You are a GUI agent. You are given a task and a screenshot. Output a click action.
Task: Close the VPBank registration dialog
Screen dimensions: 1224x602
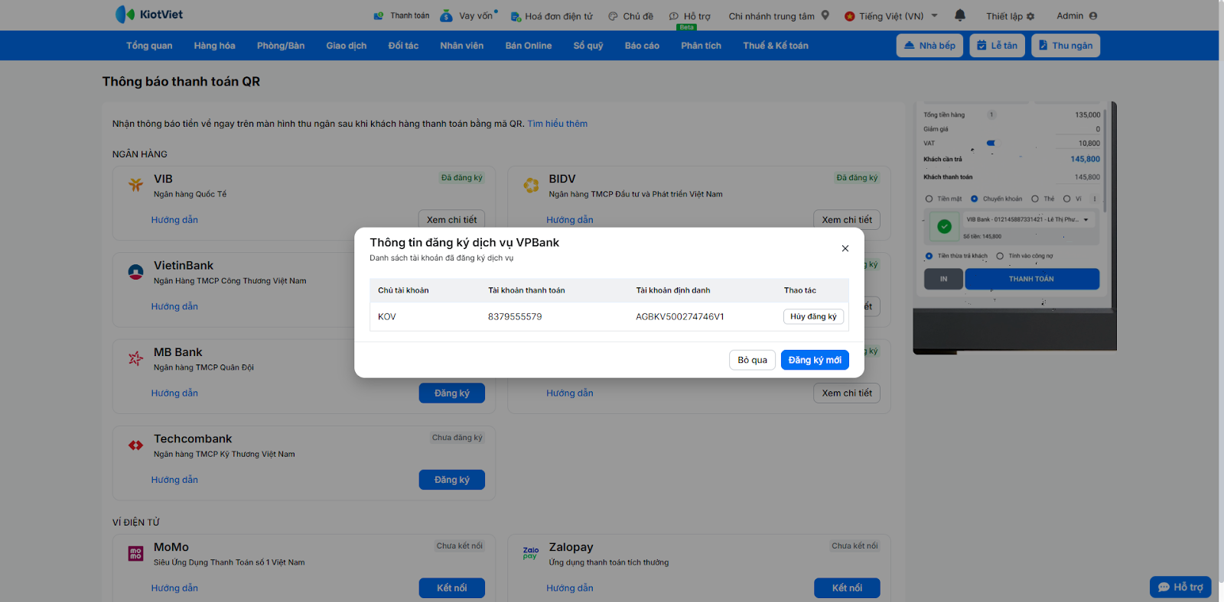pos(845,248)
